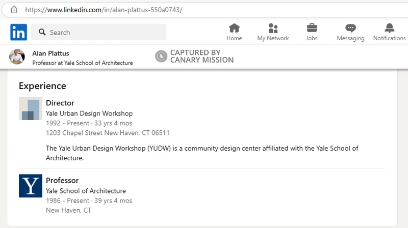Open the Notifications bell icon
The width and height of the screenshot is (408, 228).
click(x=389, y=28)
